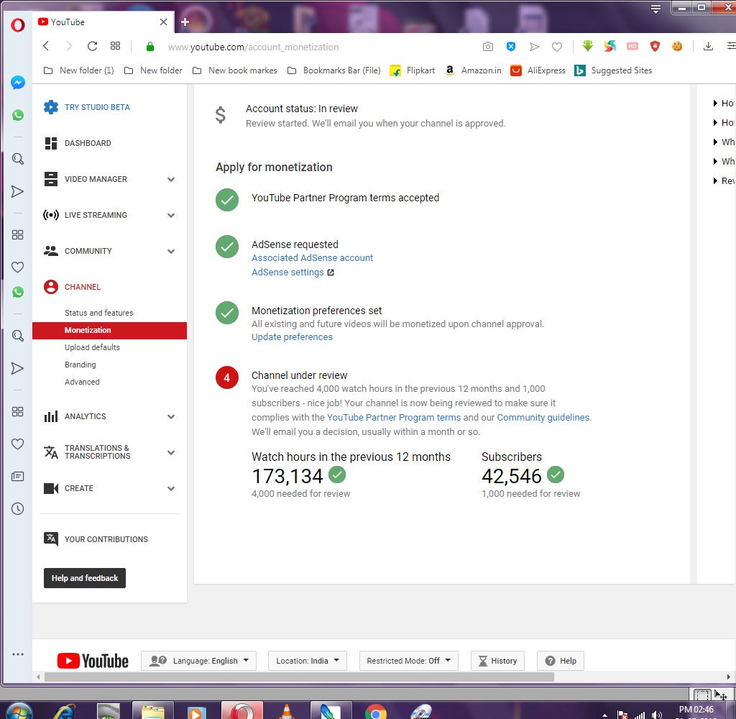Click the green download arrow extension

tap(588, 45)
